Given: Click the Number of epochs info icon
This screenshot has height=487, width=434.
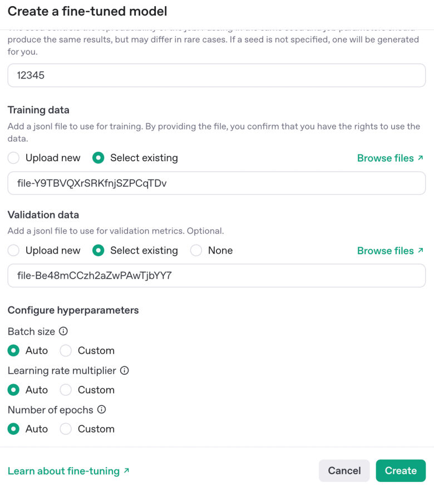Looking at the screenshot, I should pyautogui.click(x=102, y=409).
